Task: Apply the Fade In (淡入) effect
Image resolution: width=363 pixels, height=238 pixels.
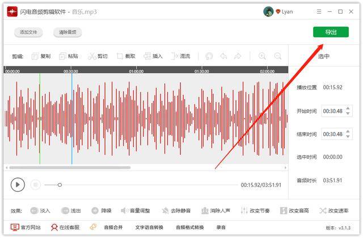Action: (x=40, y=211)
